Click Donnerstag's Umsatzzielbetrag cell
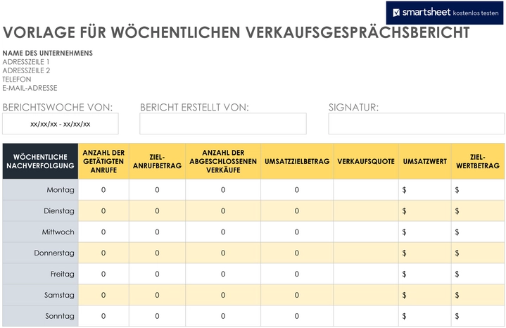Image resolution: width=506 pixels, height=328 pixels. (x=297, y=253)
